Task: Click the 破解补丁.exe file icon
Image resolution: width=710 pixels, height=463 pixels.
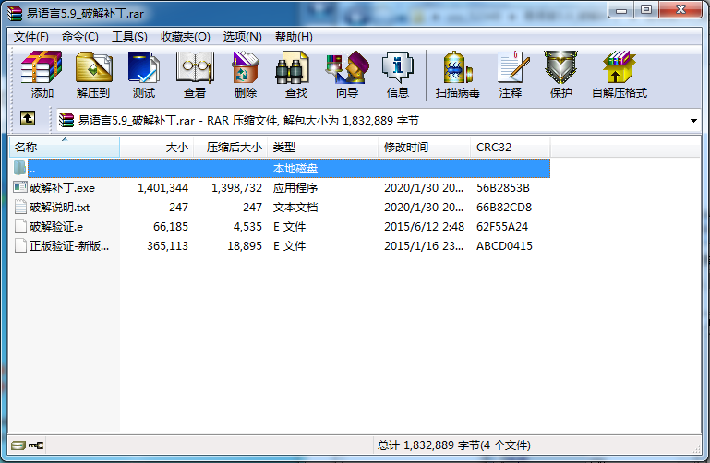Action: [20, 187]
